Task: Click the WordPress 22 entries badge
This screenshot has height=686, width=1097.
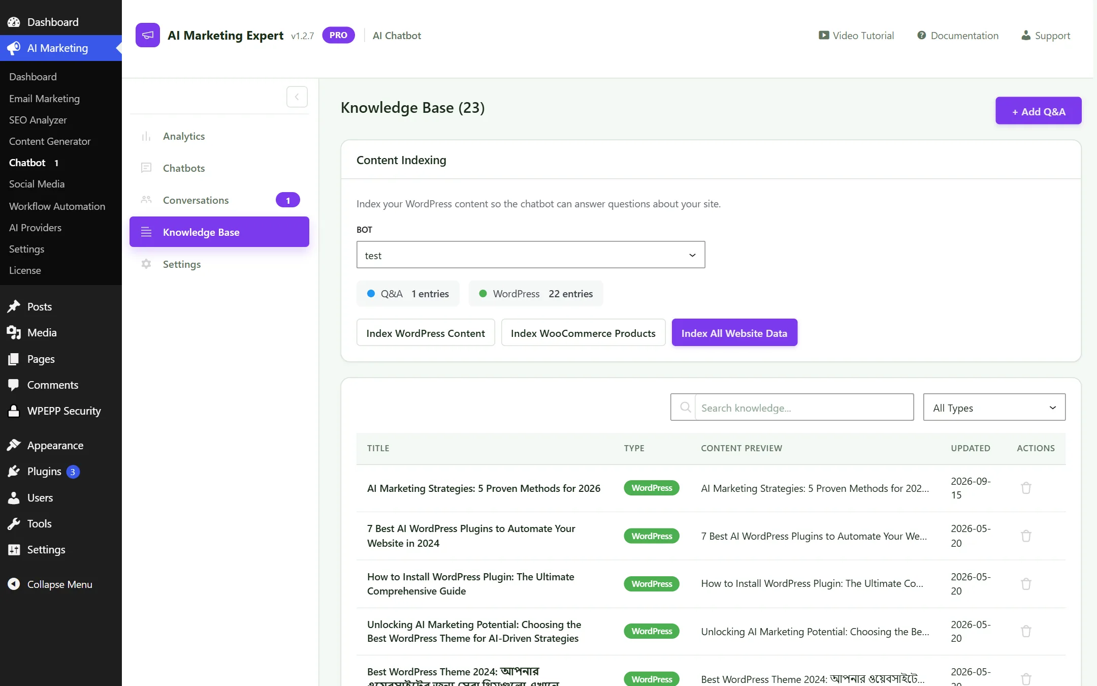Action: pos(536,294)
